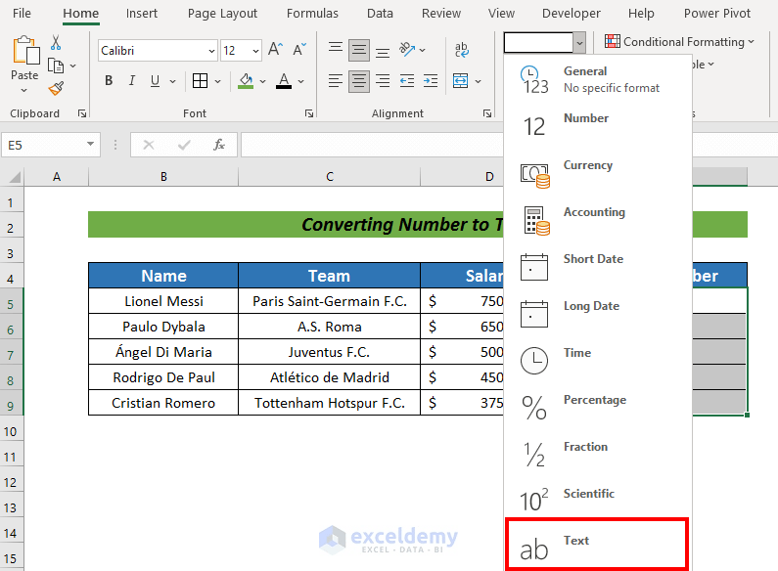
Task: Click the Fill Color bucket icon
Action: 246,80
